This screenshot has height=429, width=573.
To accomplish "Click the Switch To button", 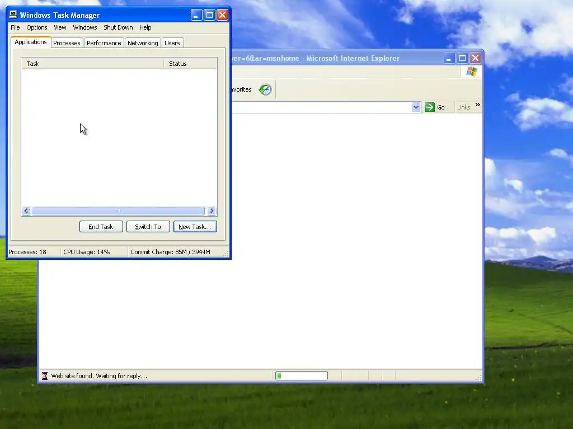I will pos(148,227).
